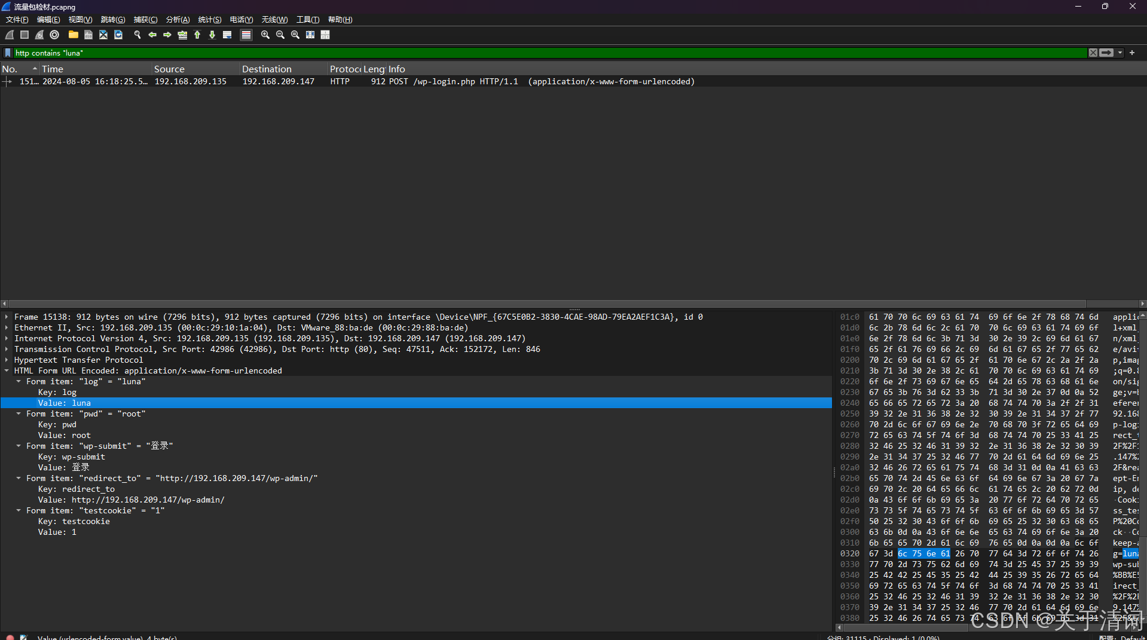Open a capture file with the folder icon

click(x=74, y=35)
